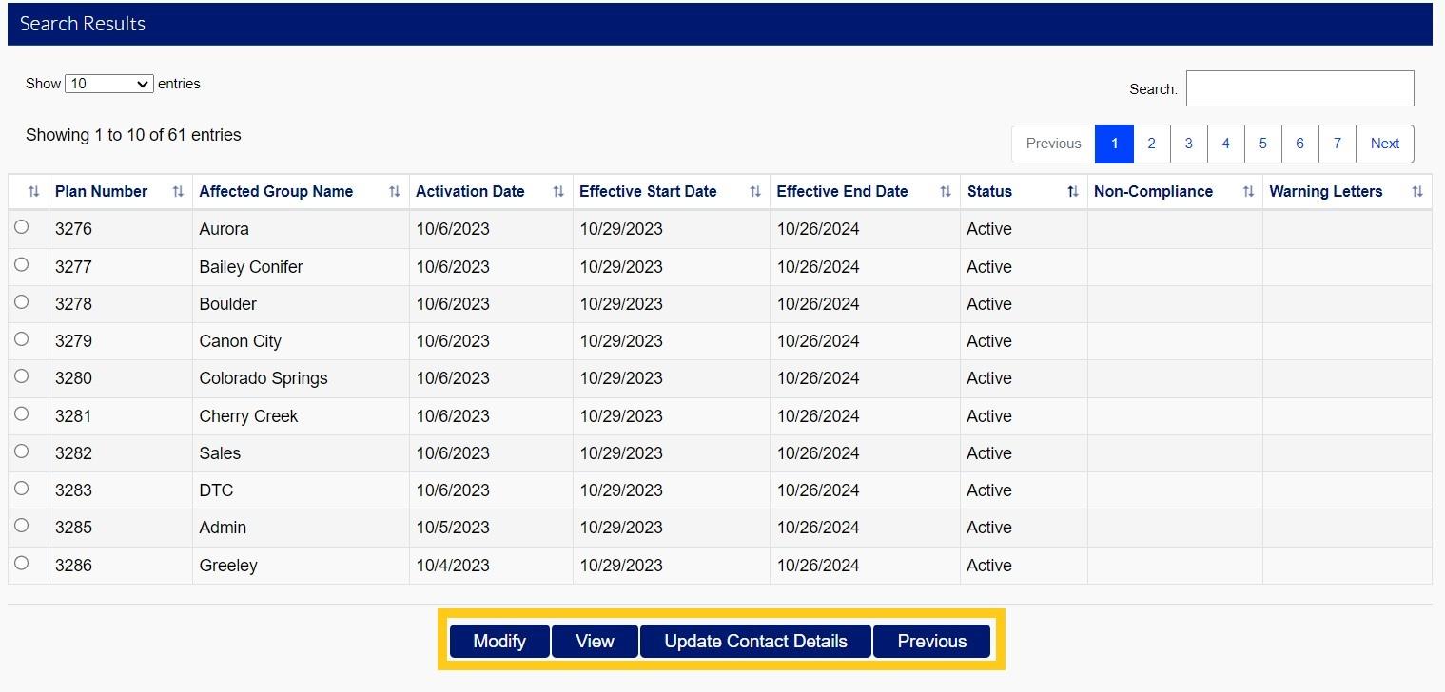Select radio button for plan 3276 Aurora
This screenshot has width=1445, height=692.
tap(22, 227)
